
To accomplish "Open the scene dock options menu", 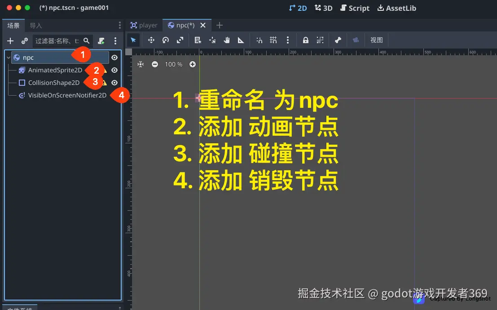I will (119, 25).
